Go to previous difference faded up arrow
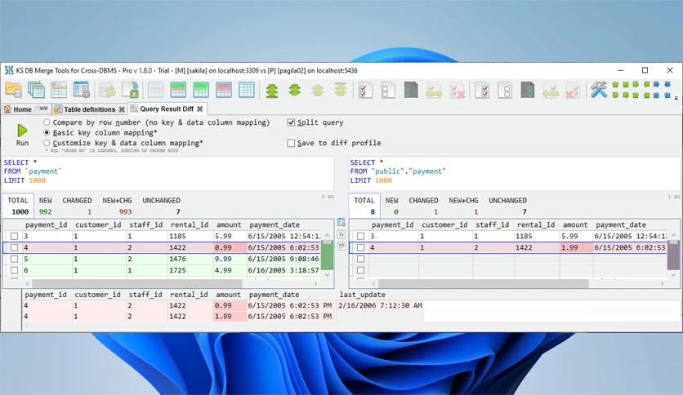The image size is (683, 395). click(x=318, y=90)
